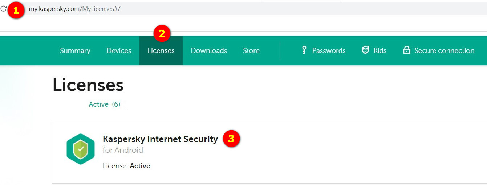Click the red number 3 marker
This screenshot has height=185, width=487.
231,139
